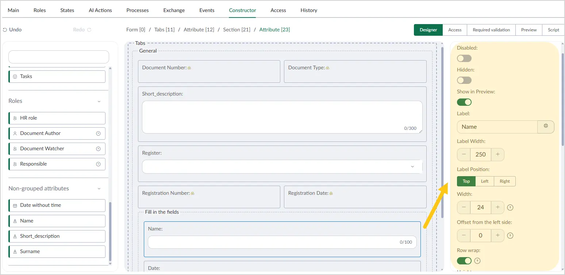Decrease Label Width with minus button
This screenshot has width=565, height=275.
(x=464, y=154)
